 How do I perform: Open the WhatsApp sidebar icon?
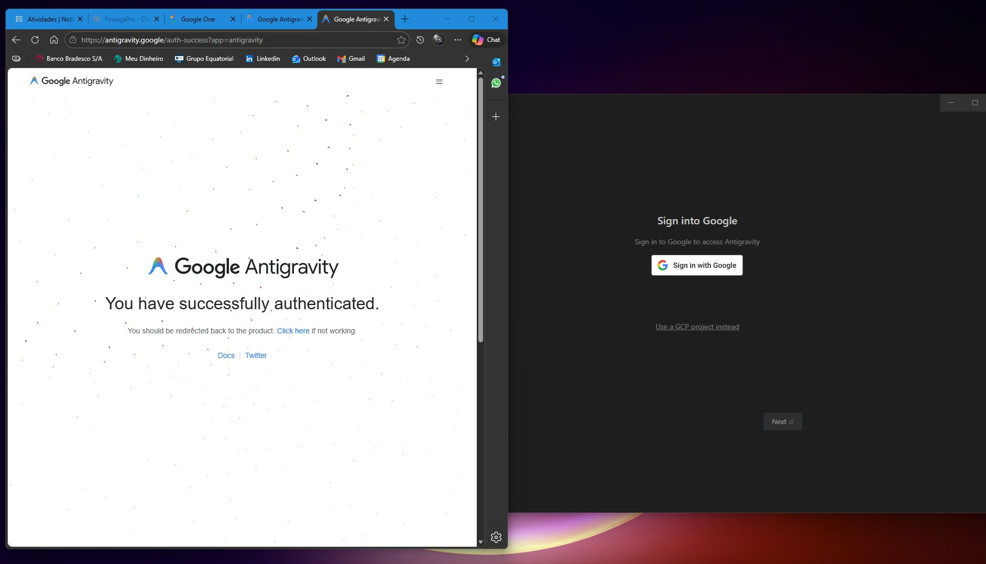(496, 83)
